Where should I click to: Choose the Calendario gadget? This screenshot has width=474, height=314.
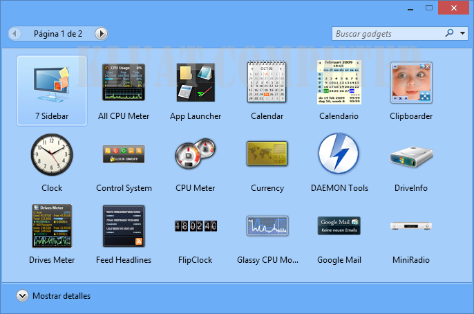pyautogui.click(x=339, y=83)
